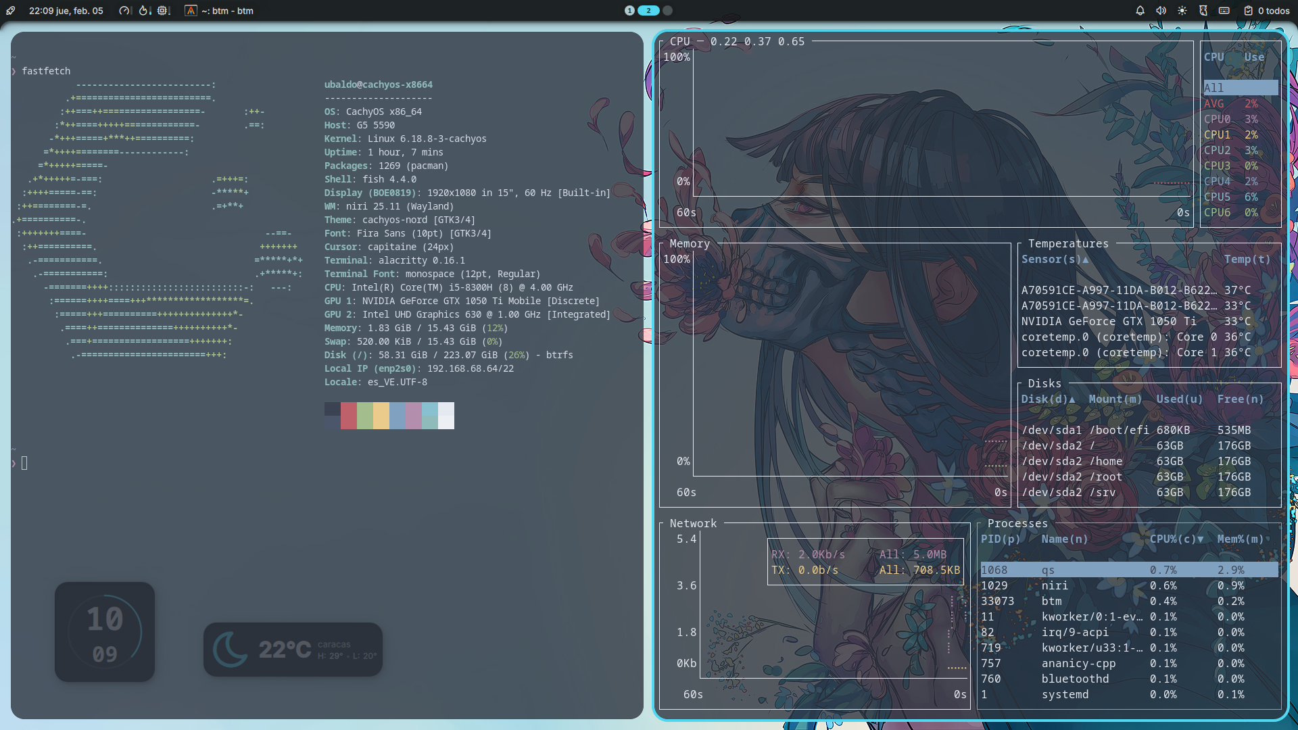Click the keyboard icon in top bar

1224,11
